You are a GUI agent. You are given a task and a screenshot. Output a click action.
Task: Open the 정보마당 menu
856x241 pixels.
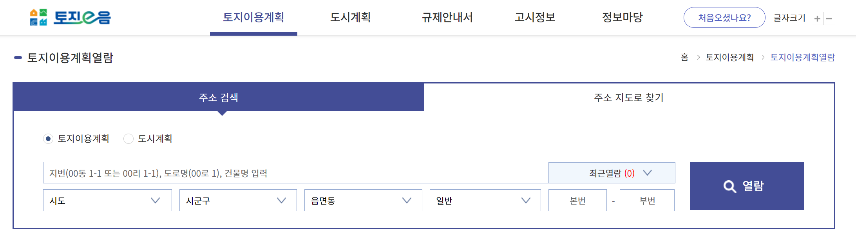(x=621, y=17)
